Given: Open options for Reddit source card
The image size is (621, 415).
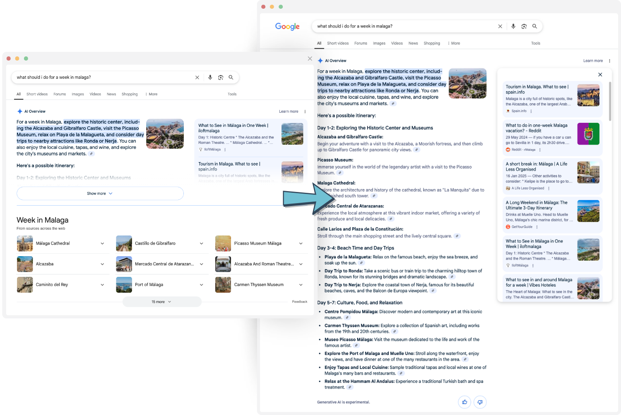Looking at the screenshot, I should pyautogui.click(x=540, y=150).
